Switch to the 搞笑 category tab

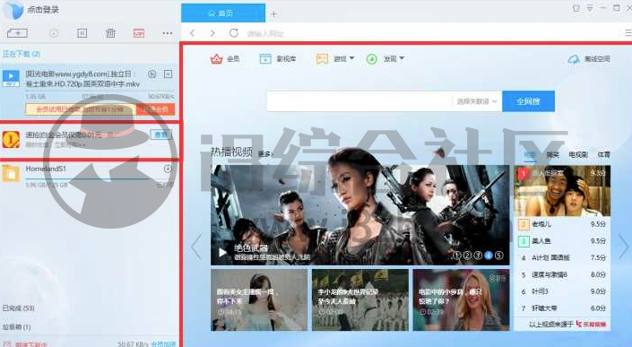click(552, 154)
